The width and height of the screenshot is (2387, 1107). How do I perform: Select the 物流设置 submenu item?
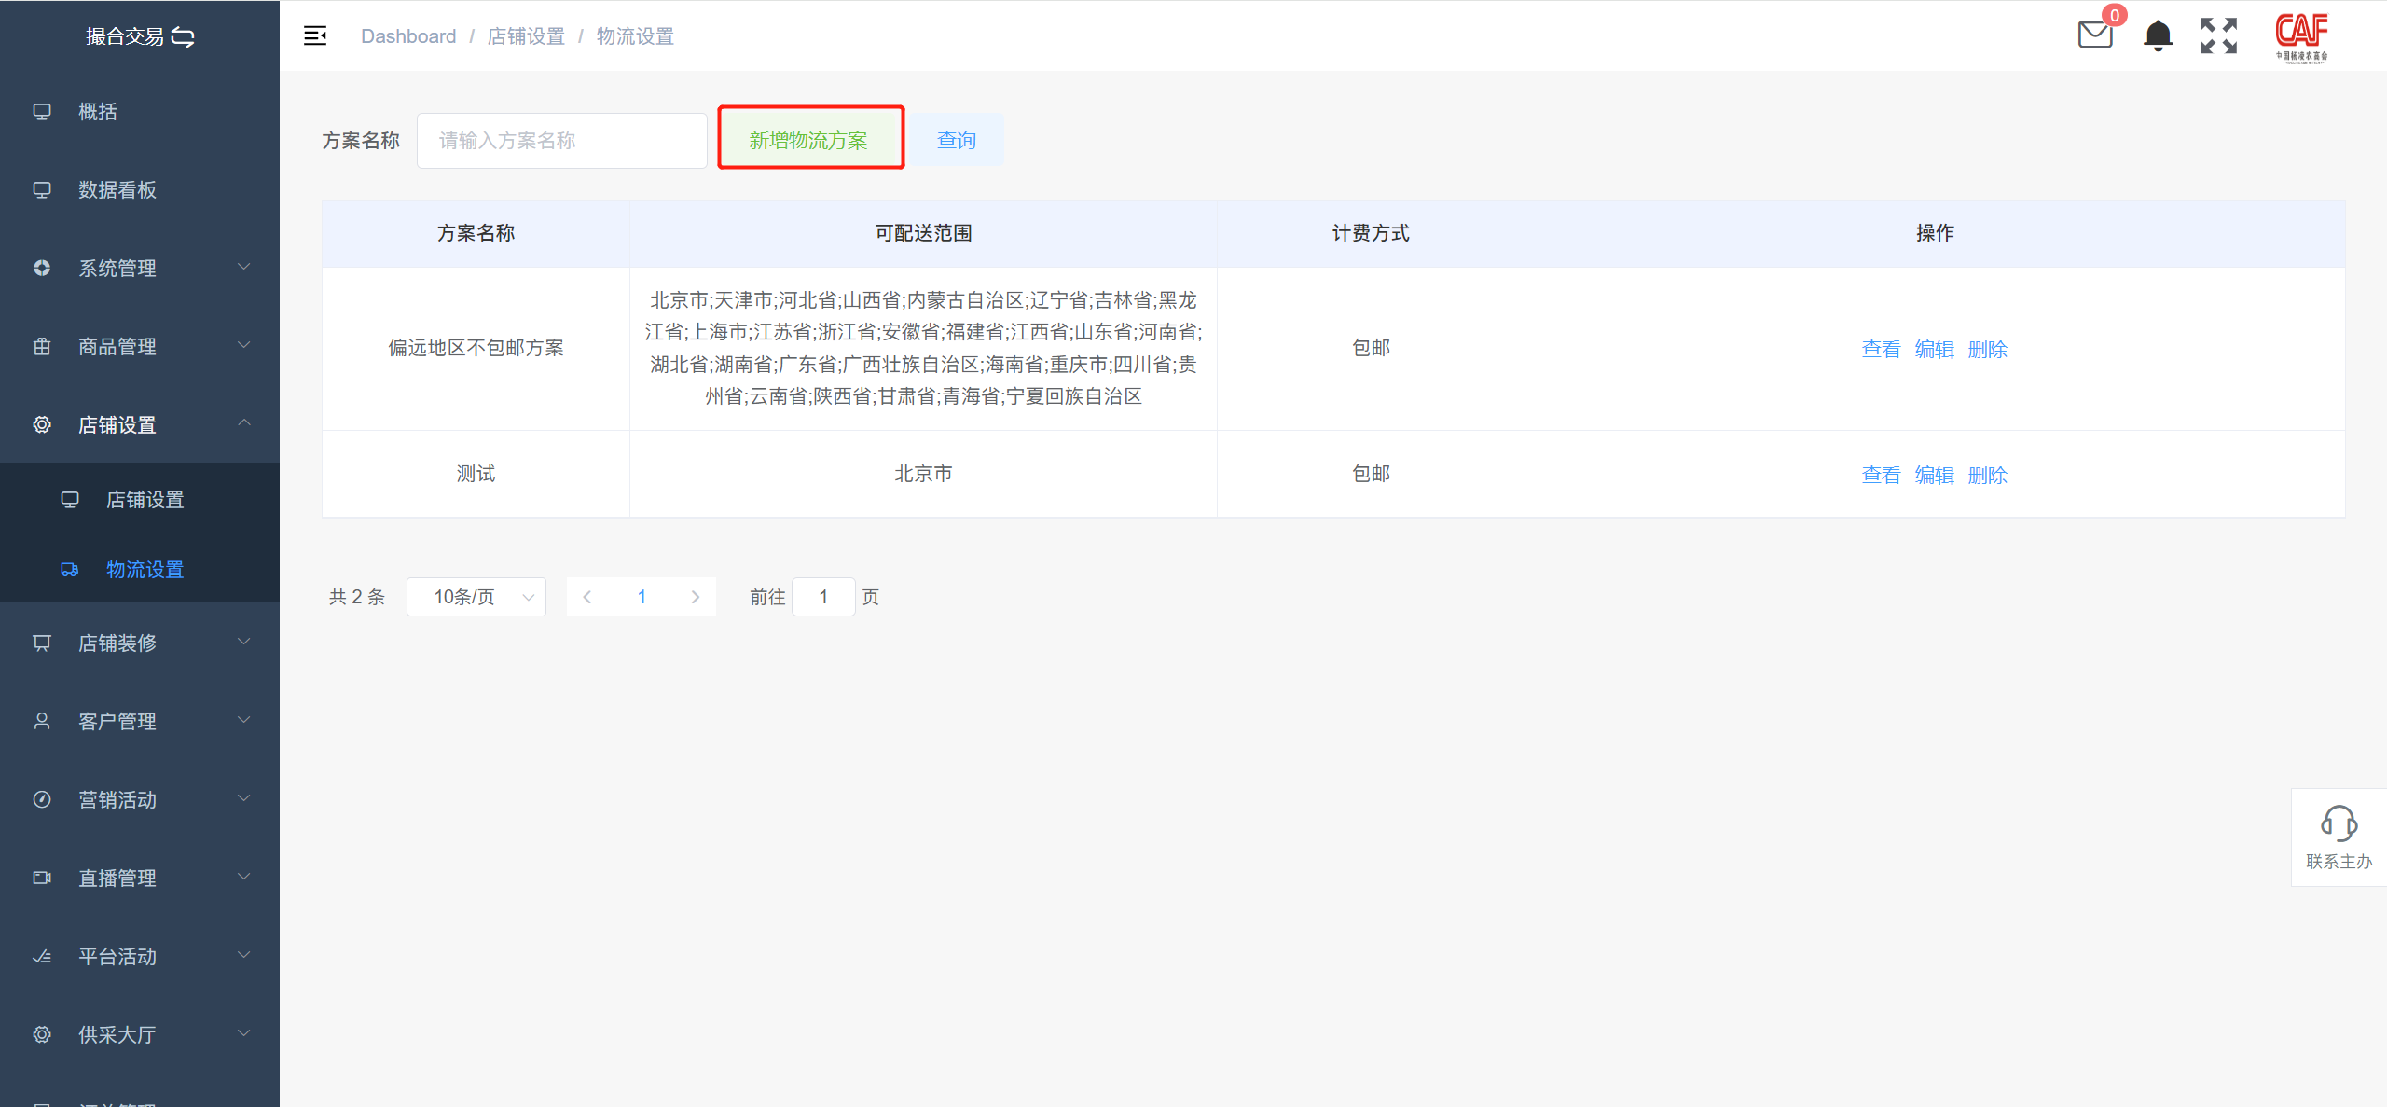point(145,570)
